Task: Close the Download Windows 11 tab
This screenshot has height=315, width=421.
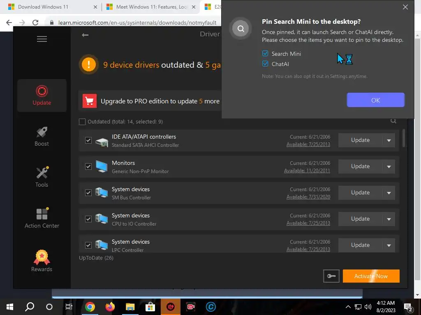Action: tap(95, 7)
